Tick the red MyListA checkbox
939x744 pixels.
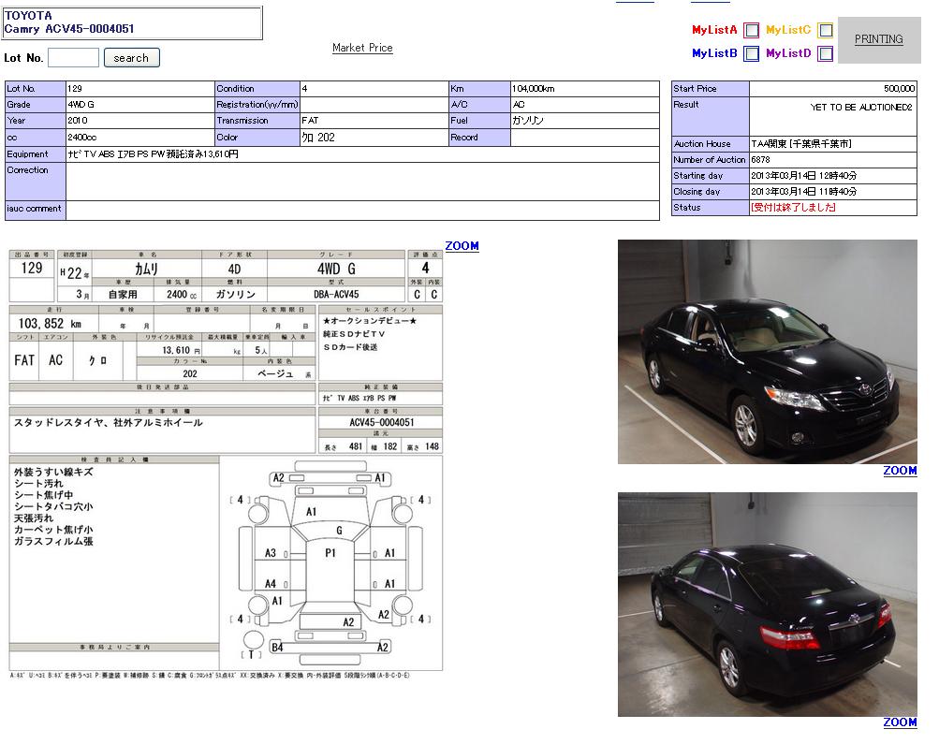point(751,30)
